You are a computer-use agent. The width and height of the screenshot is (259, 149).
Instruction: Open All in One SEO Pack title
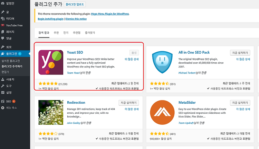tap(194, 52)
